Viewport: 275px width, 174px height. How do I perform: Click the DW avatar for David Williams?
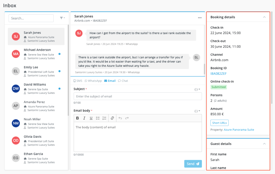click(16, 88)
